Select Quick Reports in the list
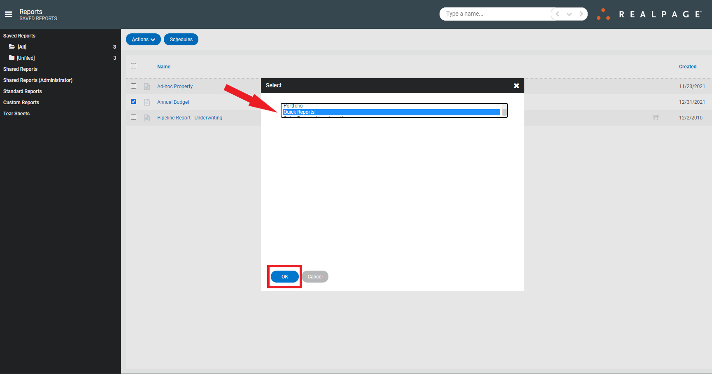This screenshot has width=712, height=374. point(391,112)
